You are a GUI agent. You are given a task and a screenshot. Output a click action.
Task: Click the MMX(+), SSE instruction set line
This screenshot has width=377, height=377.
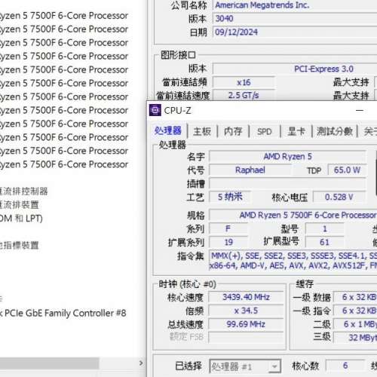click(293, 256)
